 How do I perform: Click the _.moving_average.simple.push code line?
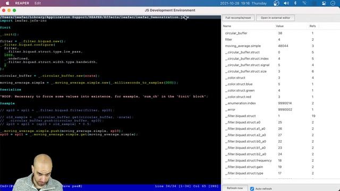point(62,131)
